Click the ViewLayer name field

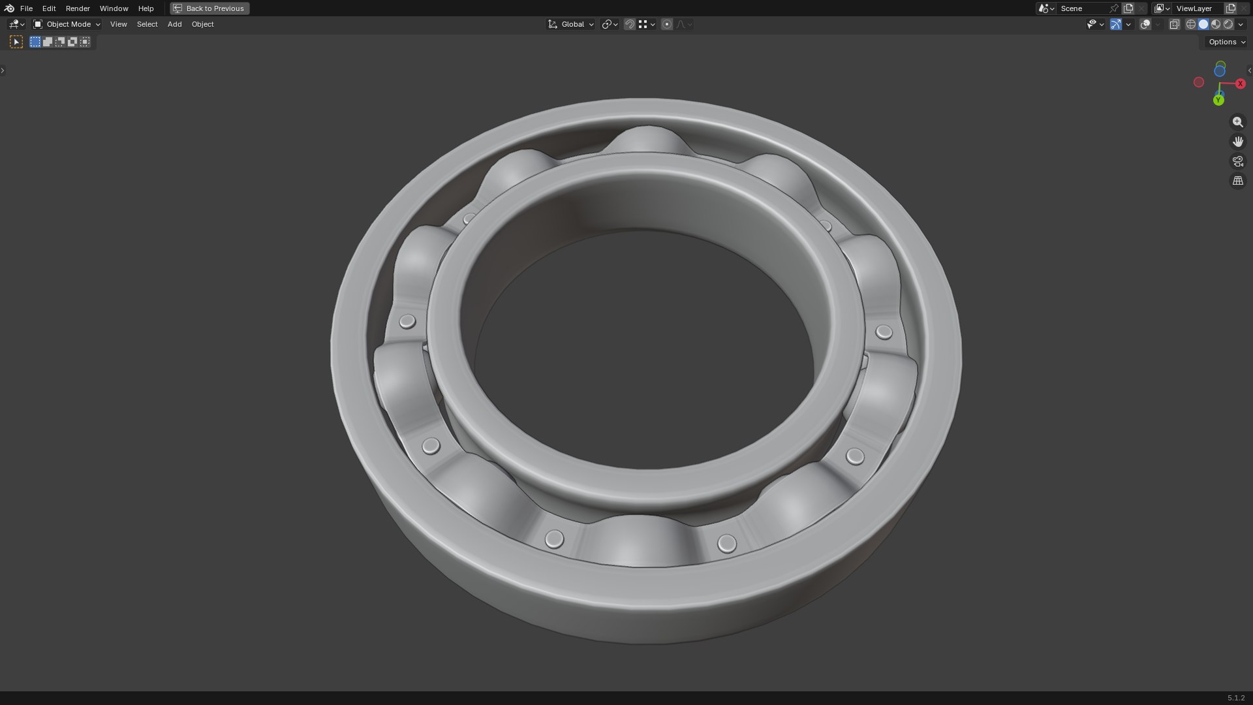[1199, 8]
